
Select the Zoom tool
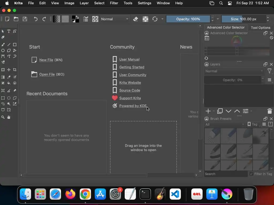click(3, 117)
